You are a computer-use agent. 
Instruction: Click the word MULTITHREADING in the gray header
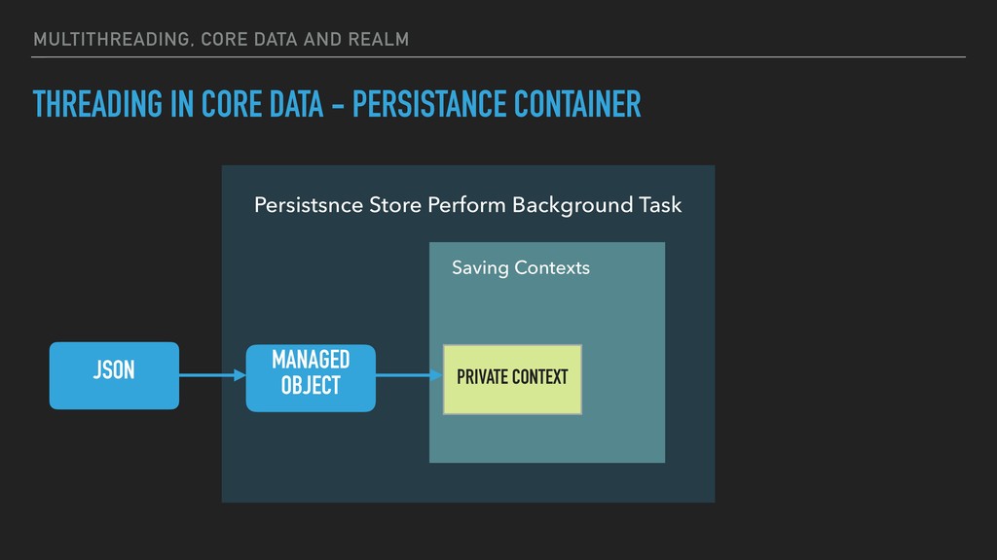tap(113, 39)
